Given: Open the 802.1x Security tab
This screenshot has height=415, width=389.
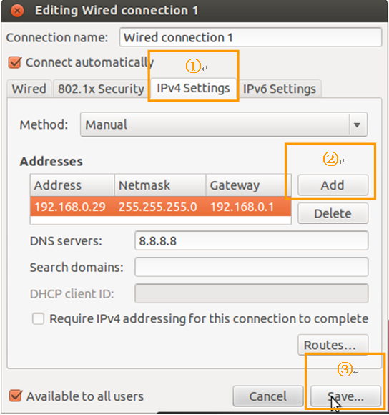Looking at the screenshot, I should coord(101,89).
